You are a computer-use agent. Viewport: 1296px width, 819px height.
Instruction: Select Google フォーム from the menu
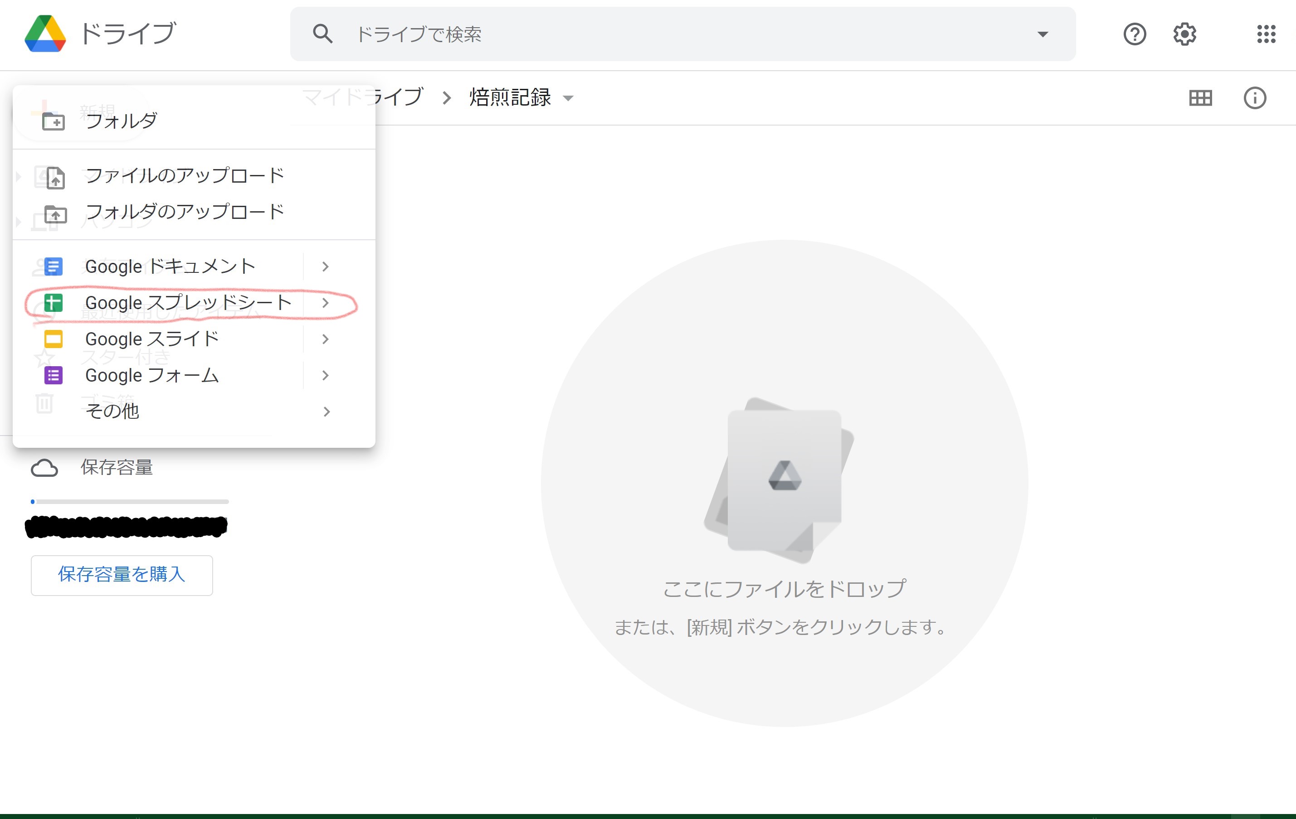152,376
